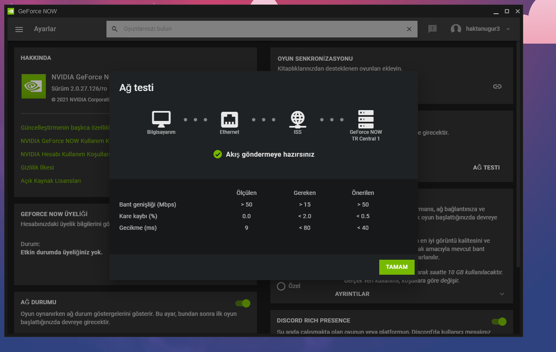Image resolution: width=556 pixels, height=352 pixels.
Task: Close the GeForce NOW window
Action: 518,12
